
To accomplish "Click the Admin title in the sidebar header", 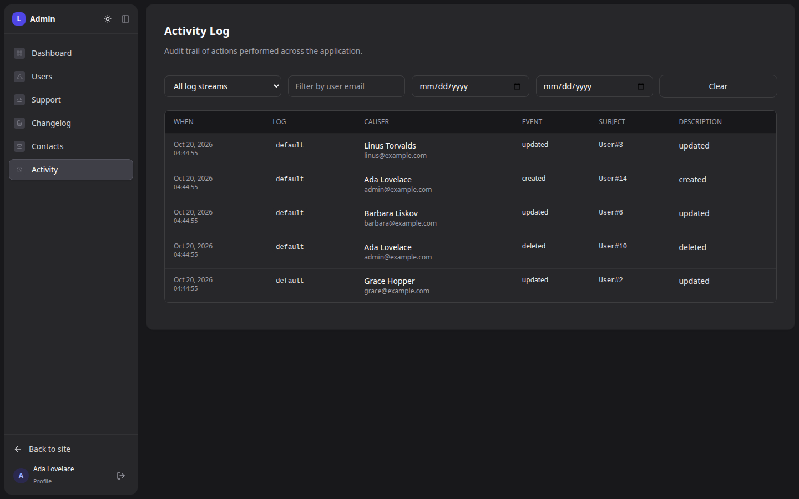I will (x=43, y=19).
